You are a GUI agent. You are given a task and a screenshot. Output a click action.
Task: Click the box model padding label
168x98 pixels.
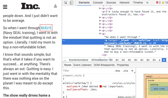154,84
